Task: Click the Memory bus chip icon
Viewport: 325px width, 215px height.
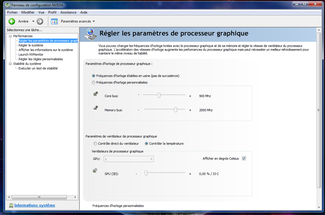Action: pyautogui.click(x=96, y=108)
